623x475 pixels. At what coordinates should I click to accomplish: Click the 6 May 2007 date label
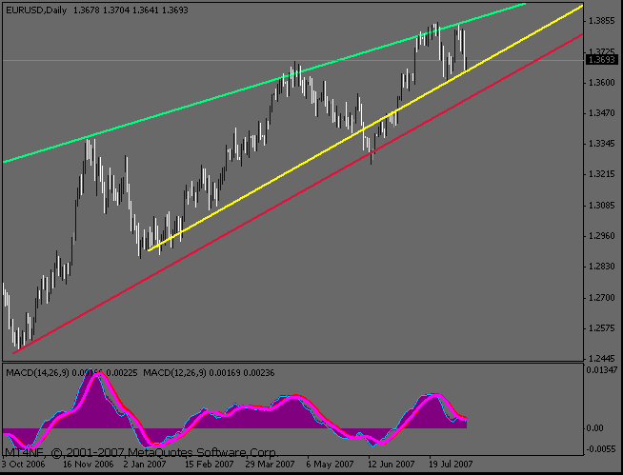(x=330, y=464)
